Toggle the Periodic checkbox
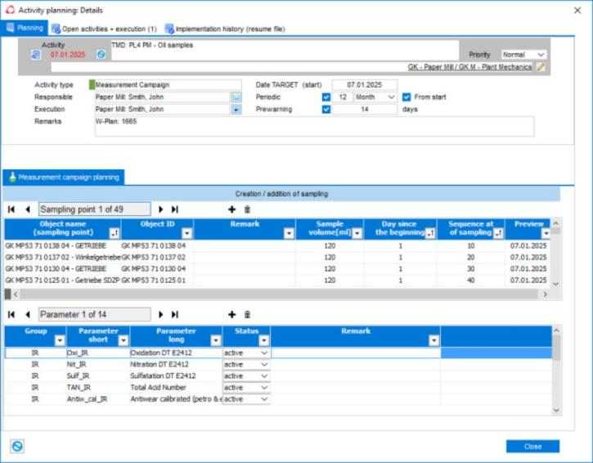The image size is (593, 463). (326, 97)
